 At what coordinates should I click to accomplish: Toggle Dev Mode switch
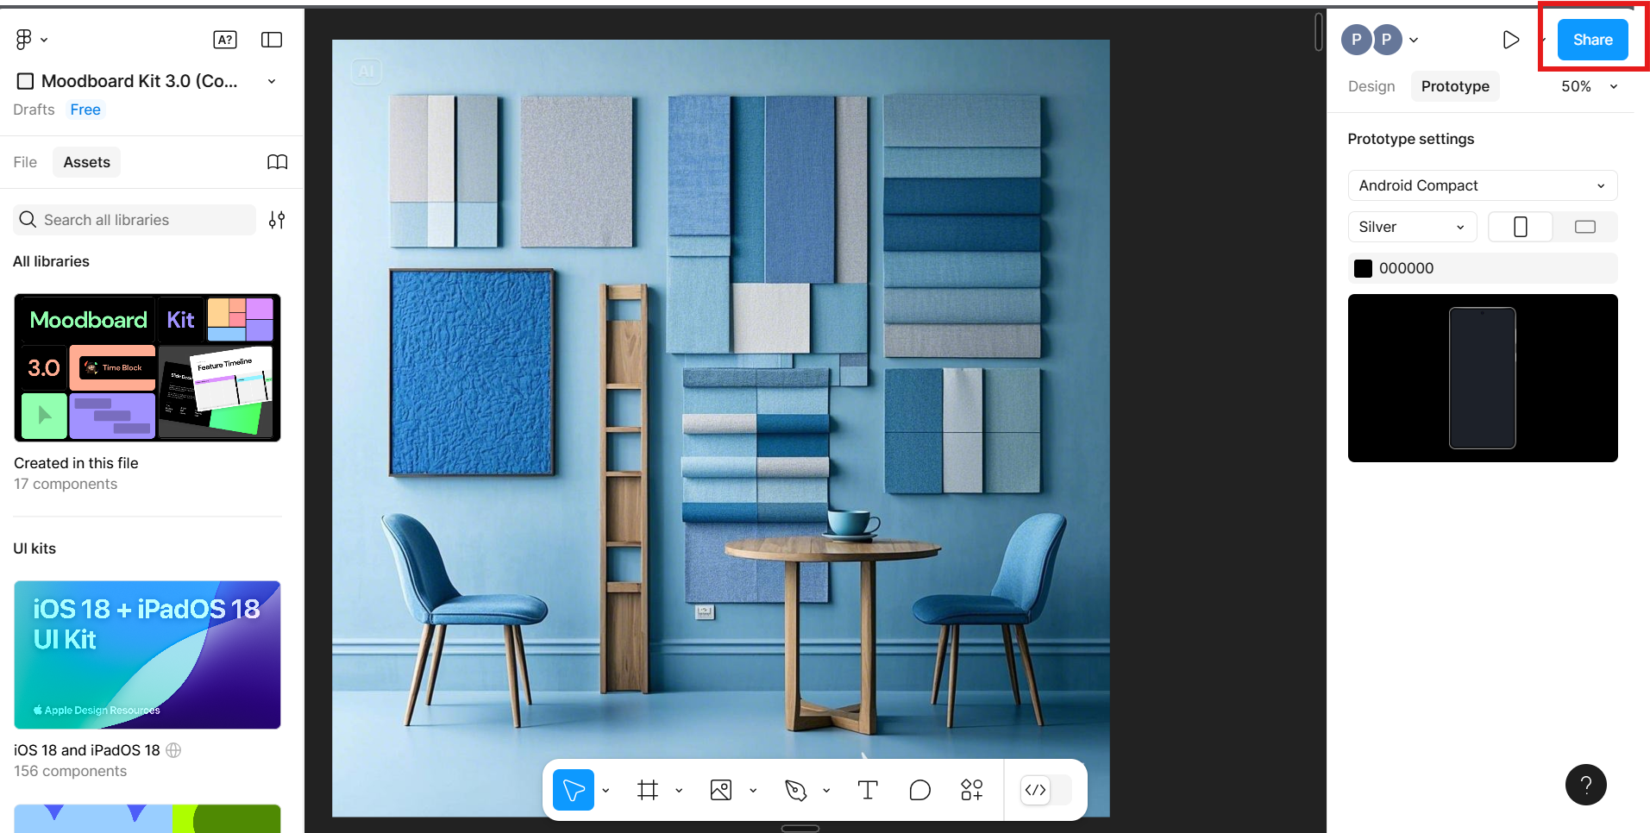click(1046, 790)
